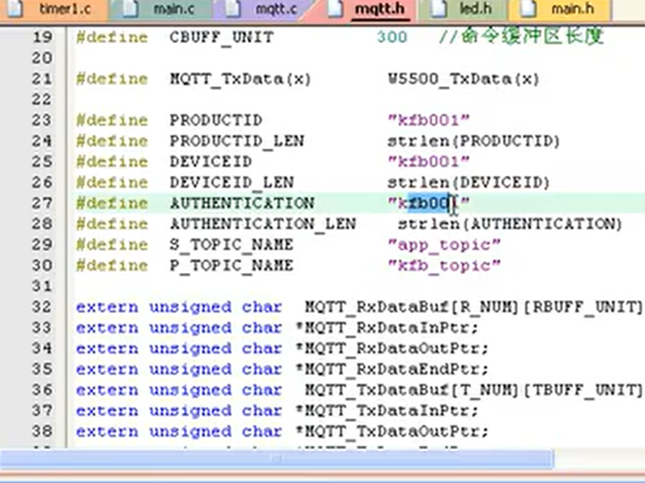Click the "kfb_topic" string value
Image resolution: width=645 pixels, height=483 pixels.
pos(444,265)
